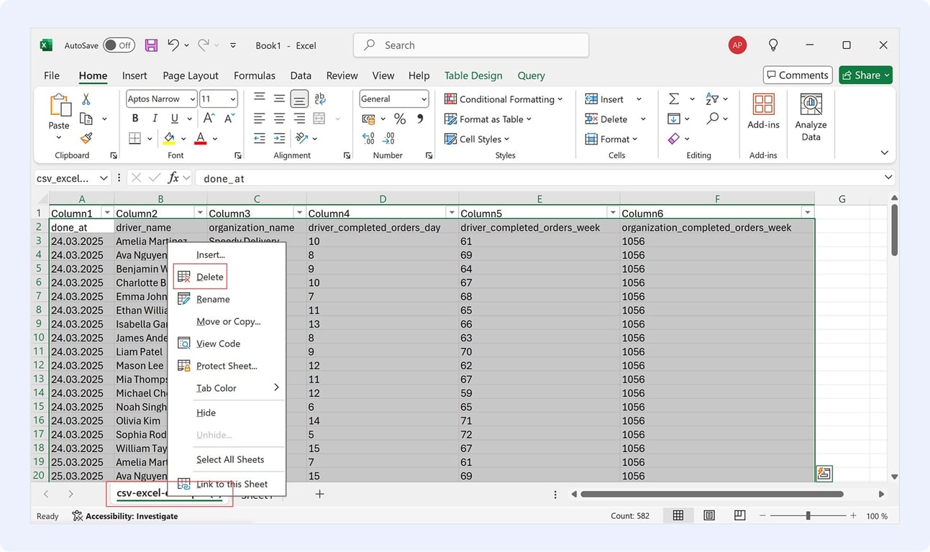The width and height of the screenshot is (930, 552).
Task: Toggle Italic formatting
Action: (x=155, y=119)
